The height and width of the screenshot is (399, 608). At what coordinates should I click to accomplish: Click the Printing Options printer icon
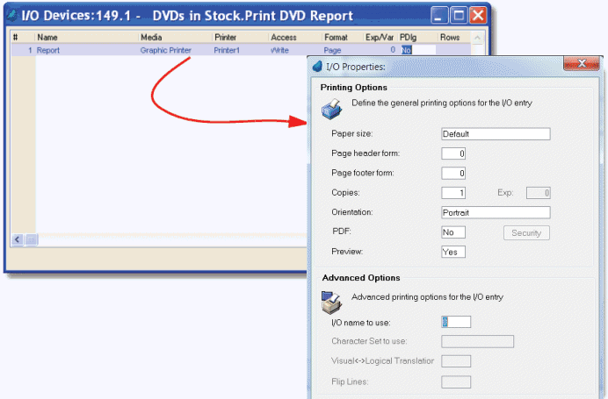pyautogui.click(x=331, y=109)
